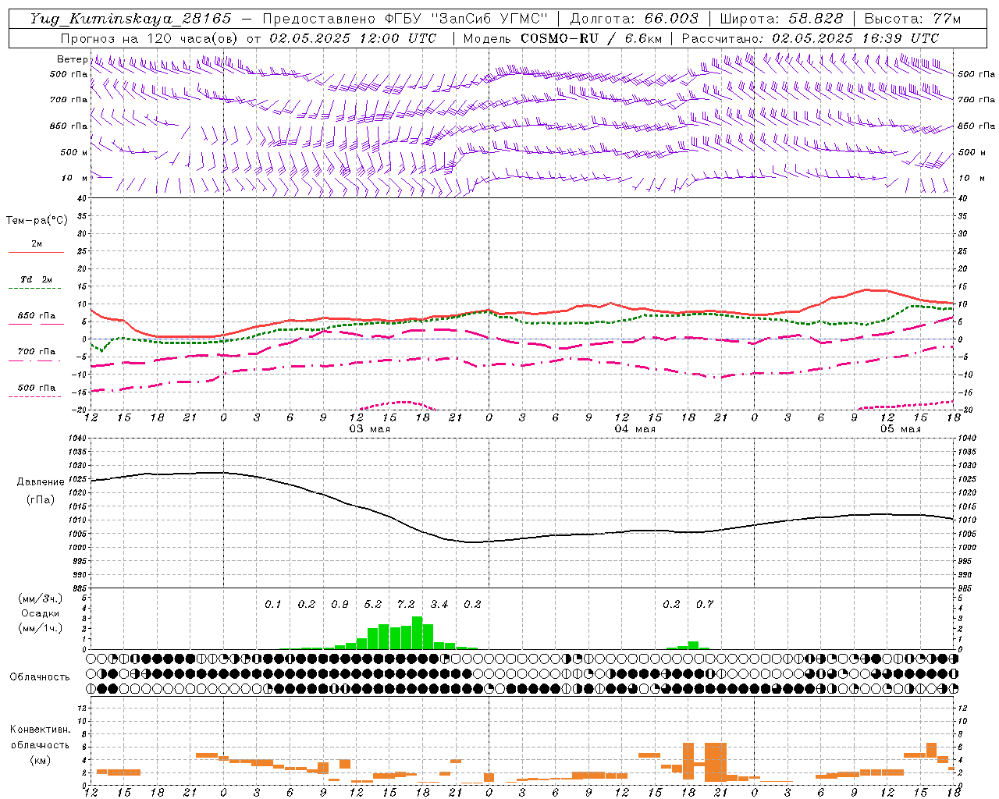Click the Осадки panel label
This screenshot has height=799, width=999.
coord(41,613)
